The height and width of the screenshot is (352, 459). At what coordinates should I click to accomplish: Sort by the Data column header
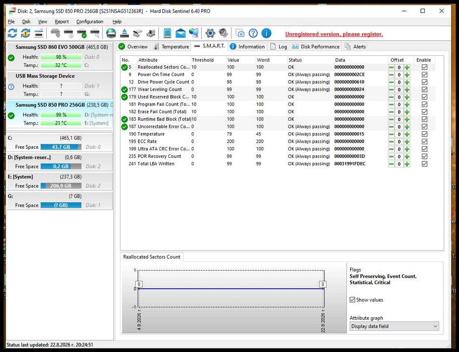361,60
